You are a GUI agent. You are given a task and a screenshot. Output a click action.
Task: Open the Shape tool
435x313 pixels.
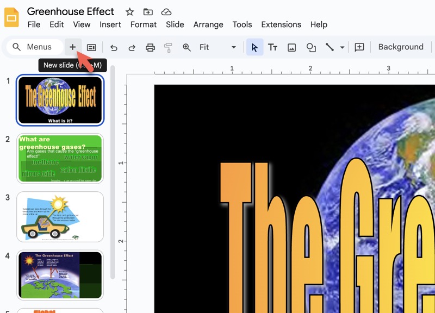[310, 47]
